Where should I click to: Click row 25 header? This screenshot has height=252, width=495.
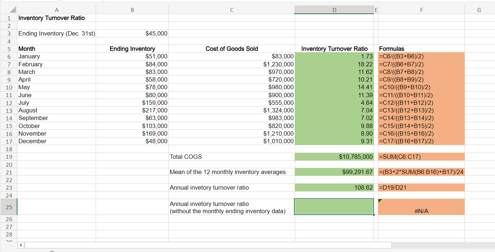click(9, 207)
